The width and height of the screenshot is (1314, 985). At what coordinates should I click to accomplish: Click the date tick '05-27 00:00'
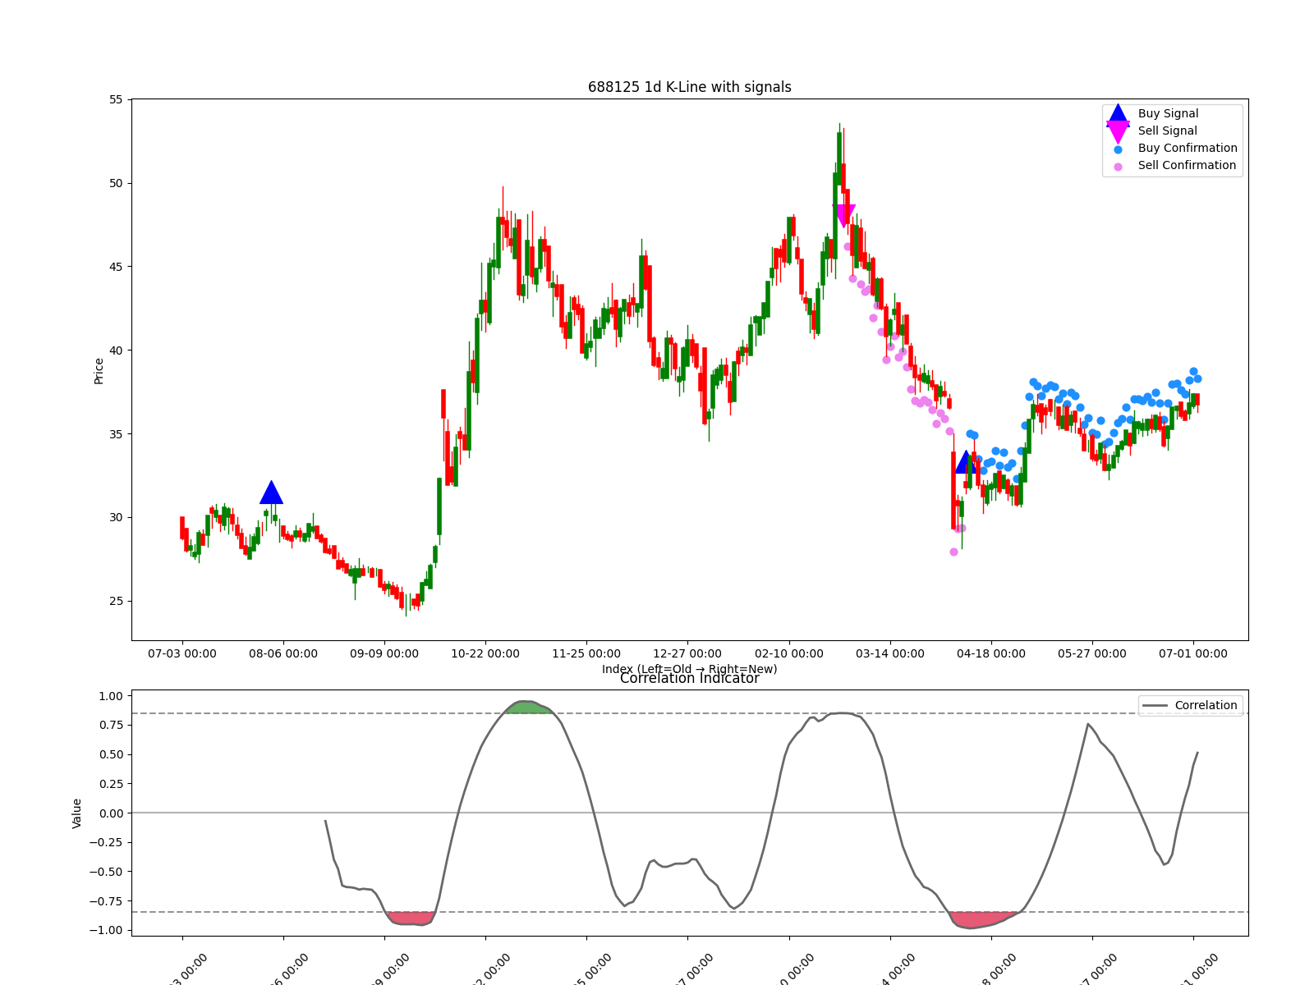(1092, 654)
